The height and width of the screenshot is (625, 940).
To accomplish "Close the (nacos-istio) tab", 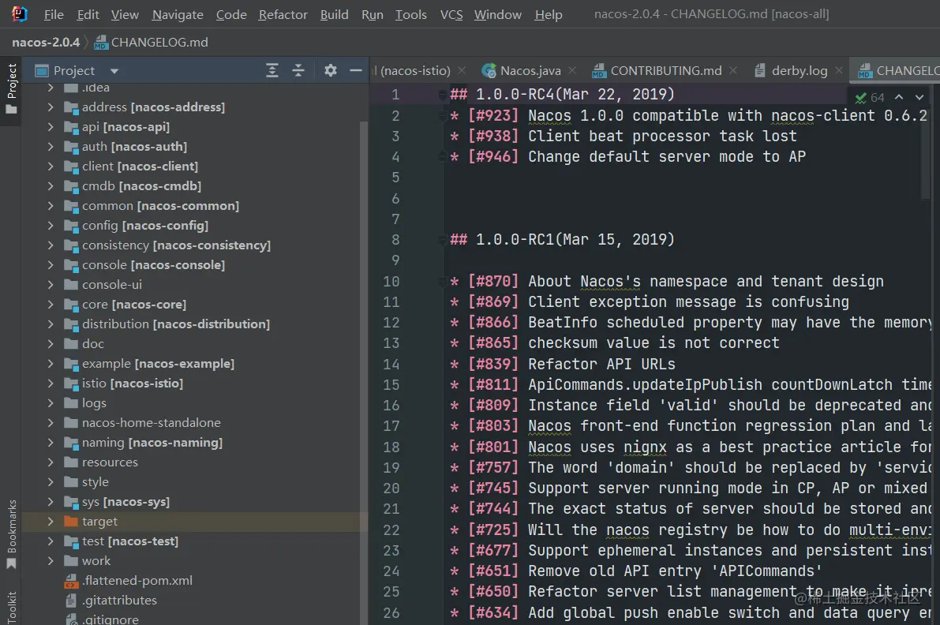I will coord(462,71).
